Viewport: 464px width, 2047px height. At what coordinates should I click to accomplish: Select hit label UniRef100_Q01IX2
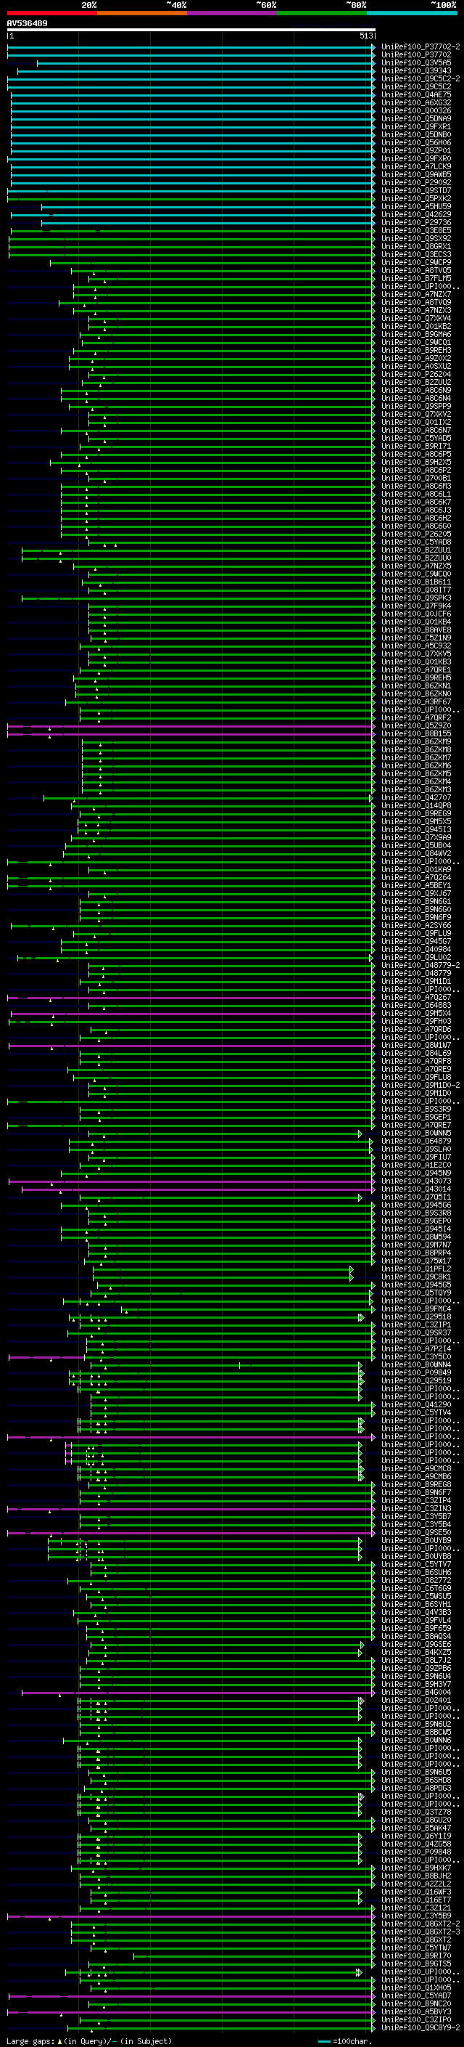pos(416,422)
